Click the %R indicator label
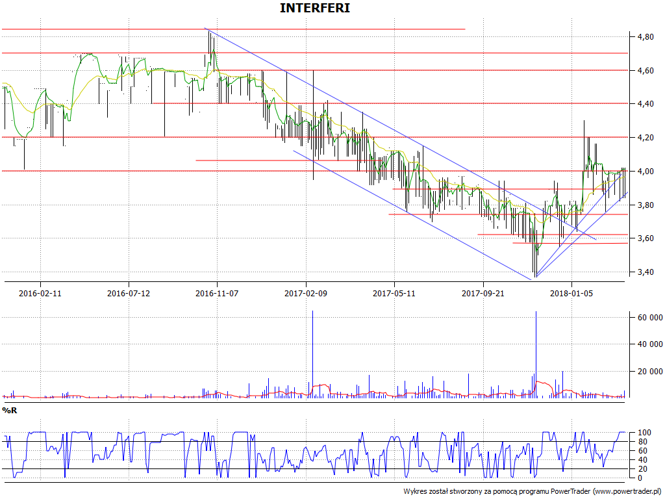This screenshot has height=499, width=665. [9, 411]
